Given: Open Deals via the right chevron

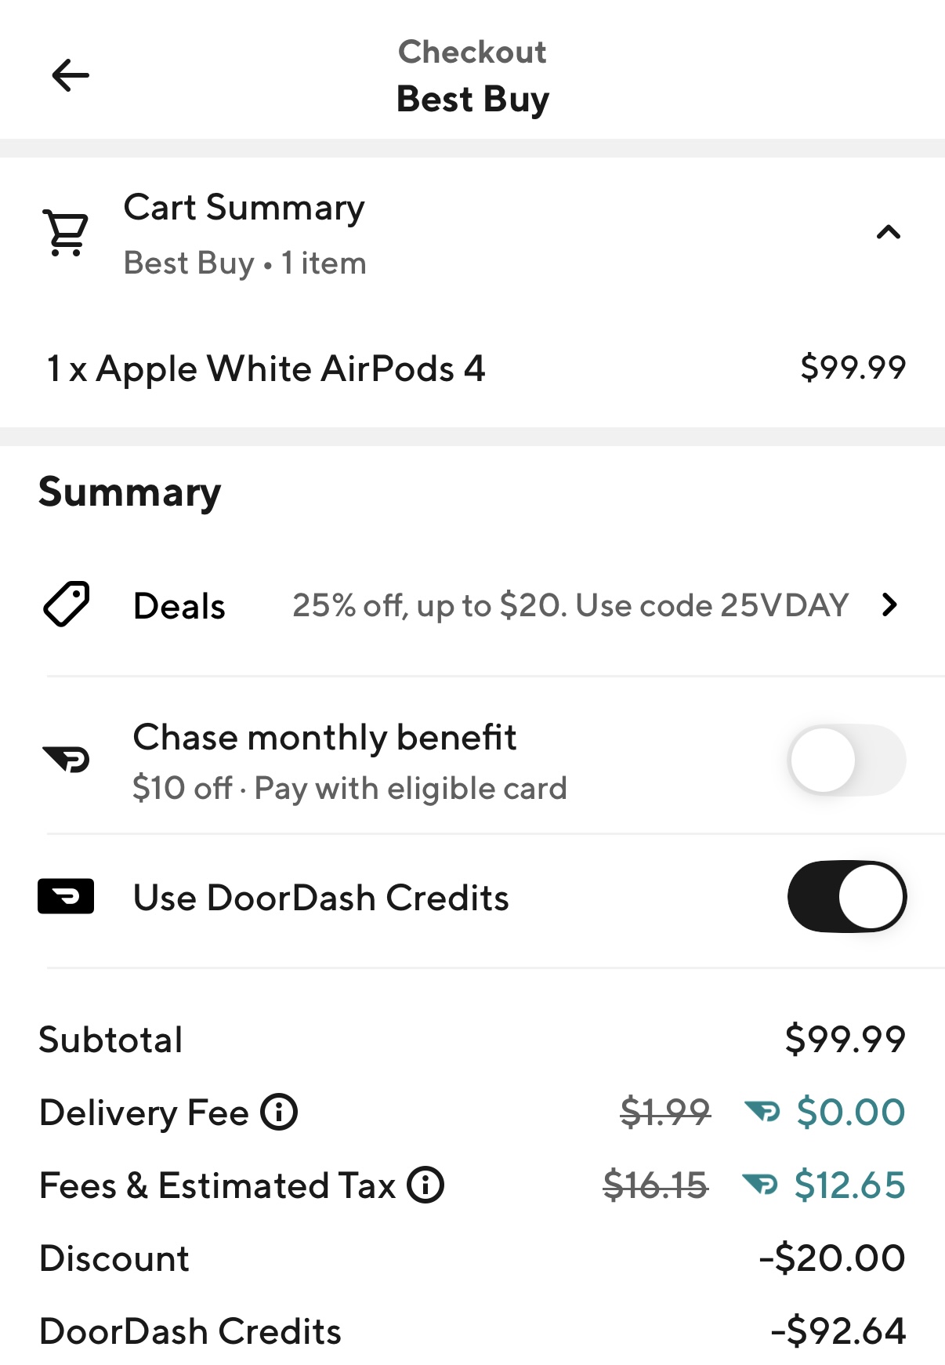Looking at the screenshot, I should (889, 605).
